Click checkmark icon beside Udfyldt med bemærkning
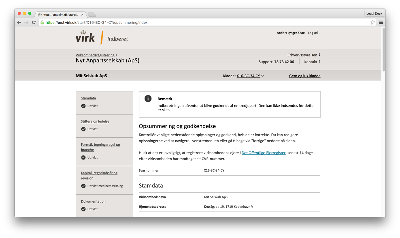The width and height of the screenshot is (400, 238). tap(83, 186)
